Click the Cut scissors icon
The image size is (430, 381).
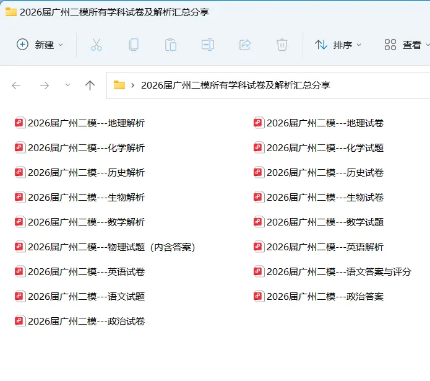tap(97, 45)
